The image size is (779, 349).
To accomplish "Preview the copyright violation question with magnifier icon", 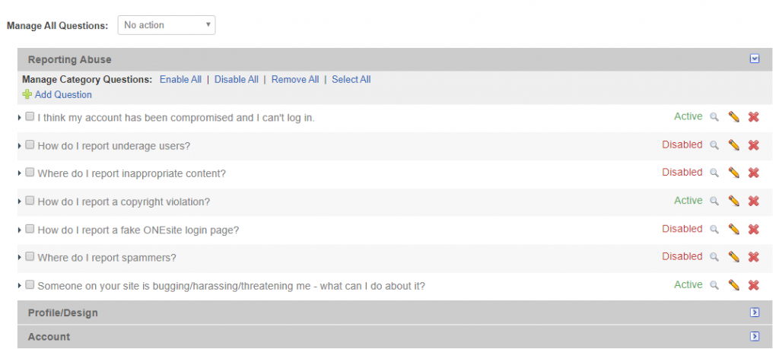I will click(x=714, y=201).
